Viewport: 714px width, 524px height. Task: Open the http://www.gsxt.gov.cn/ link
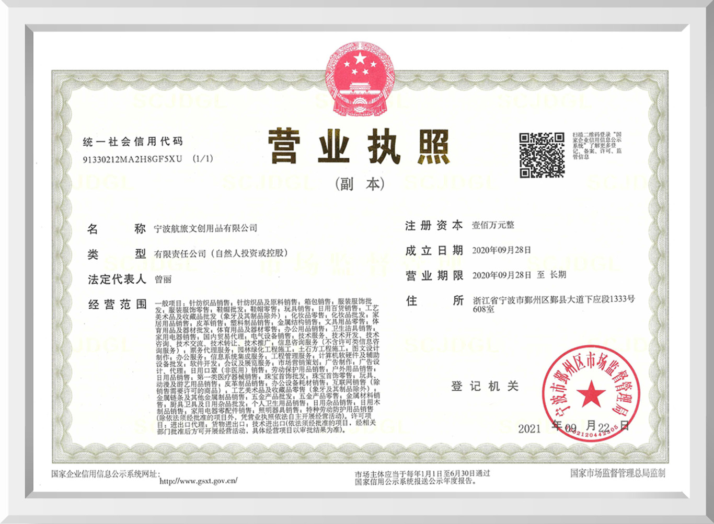199,481
